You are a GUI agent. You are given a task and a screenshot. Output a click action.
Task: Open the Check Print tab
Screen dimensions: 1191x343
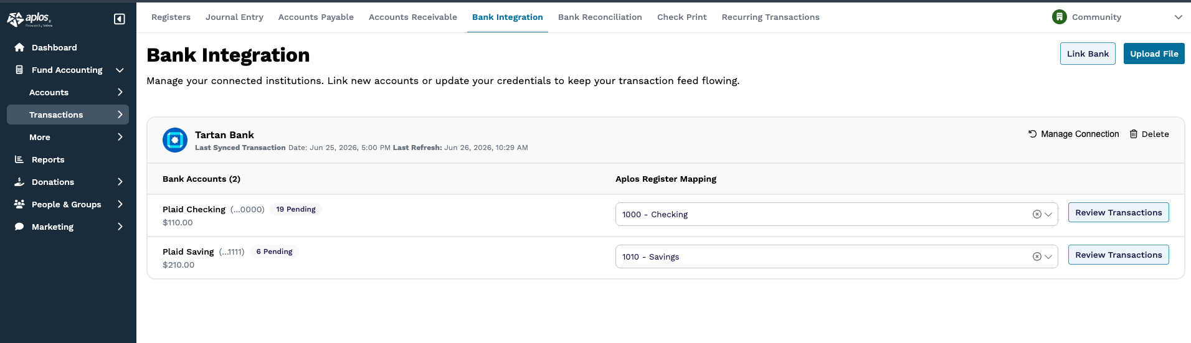point(682,17)
